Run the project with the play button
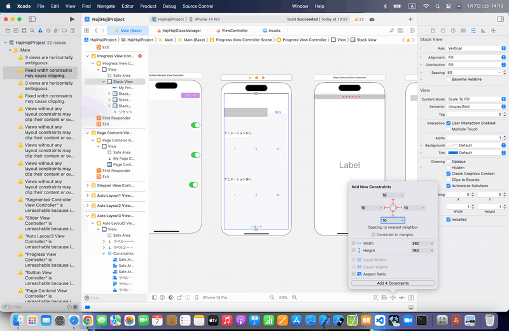The width and height of the screenshot is (509, 331). (72, 19)
